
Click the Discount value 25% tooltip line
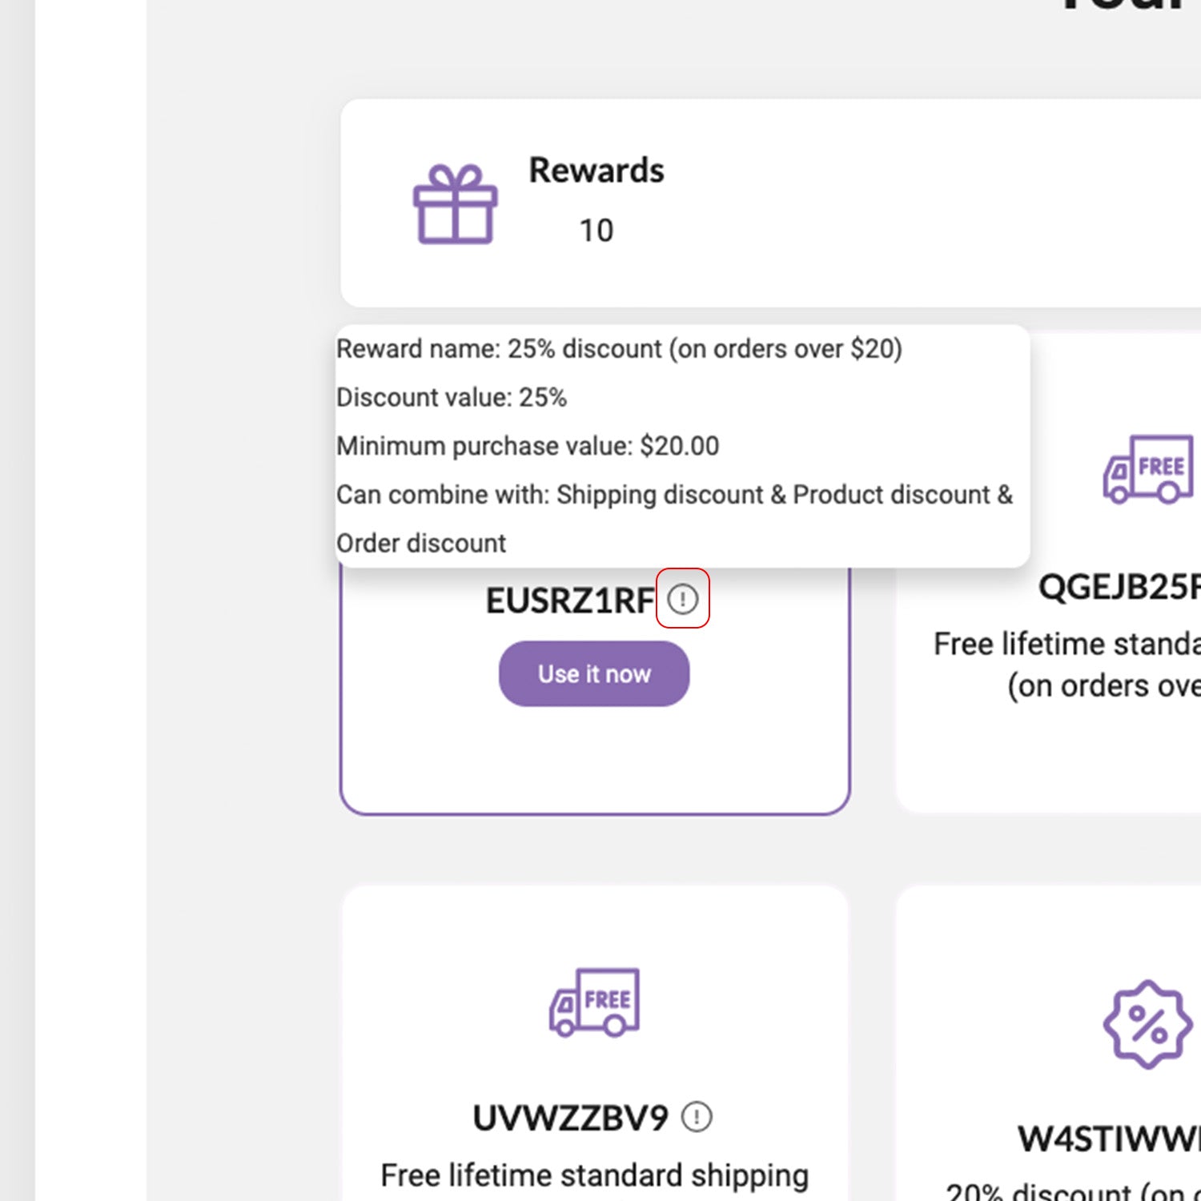tap(452, 397)
